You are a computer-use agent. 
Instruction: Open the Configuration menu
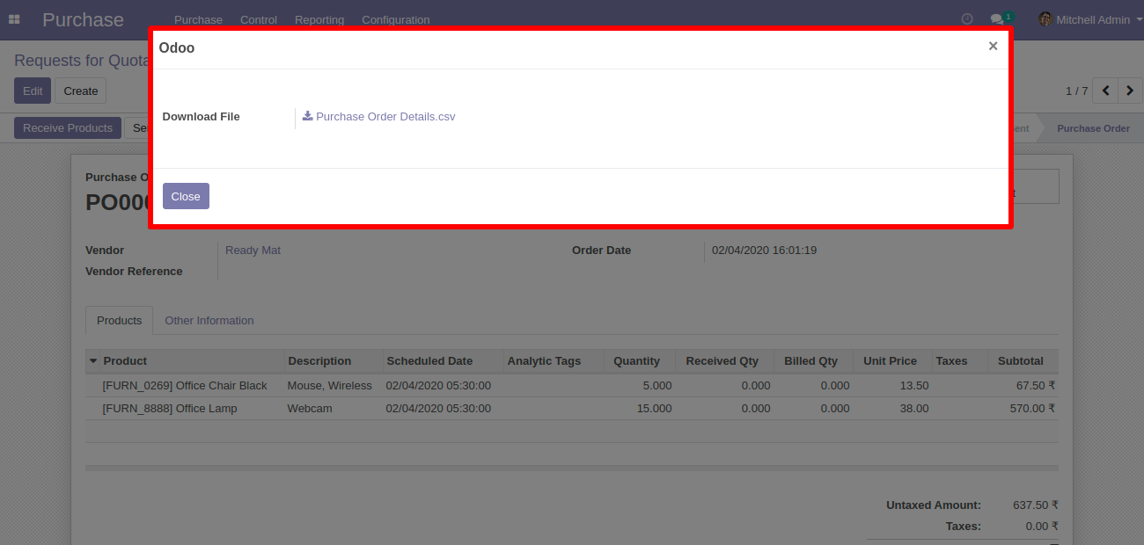396,19
